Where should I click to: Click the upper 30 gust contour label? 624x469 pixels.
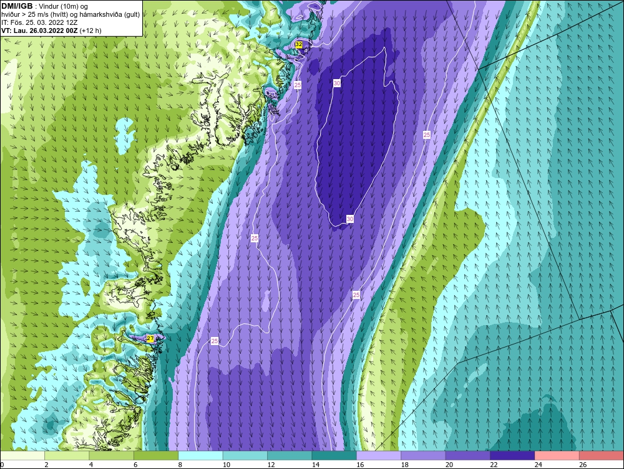tap(337, 83)
